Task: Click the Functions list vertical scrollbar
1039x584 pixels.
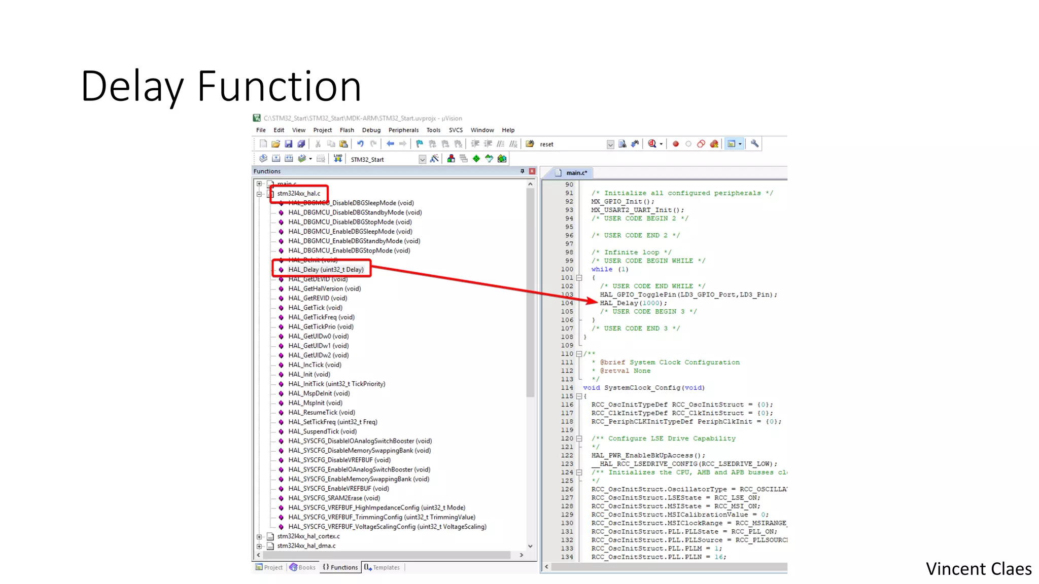Action: (530, 294)
